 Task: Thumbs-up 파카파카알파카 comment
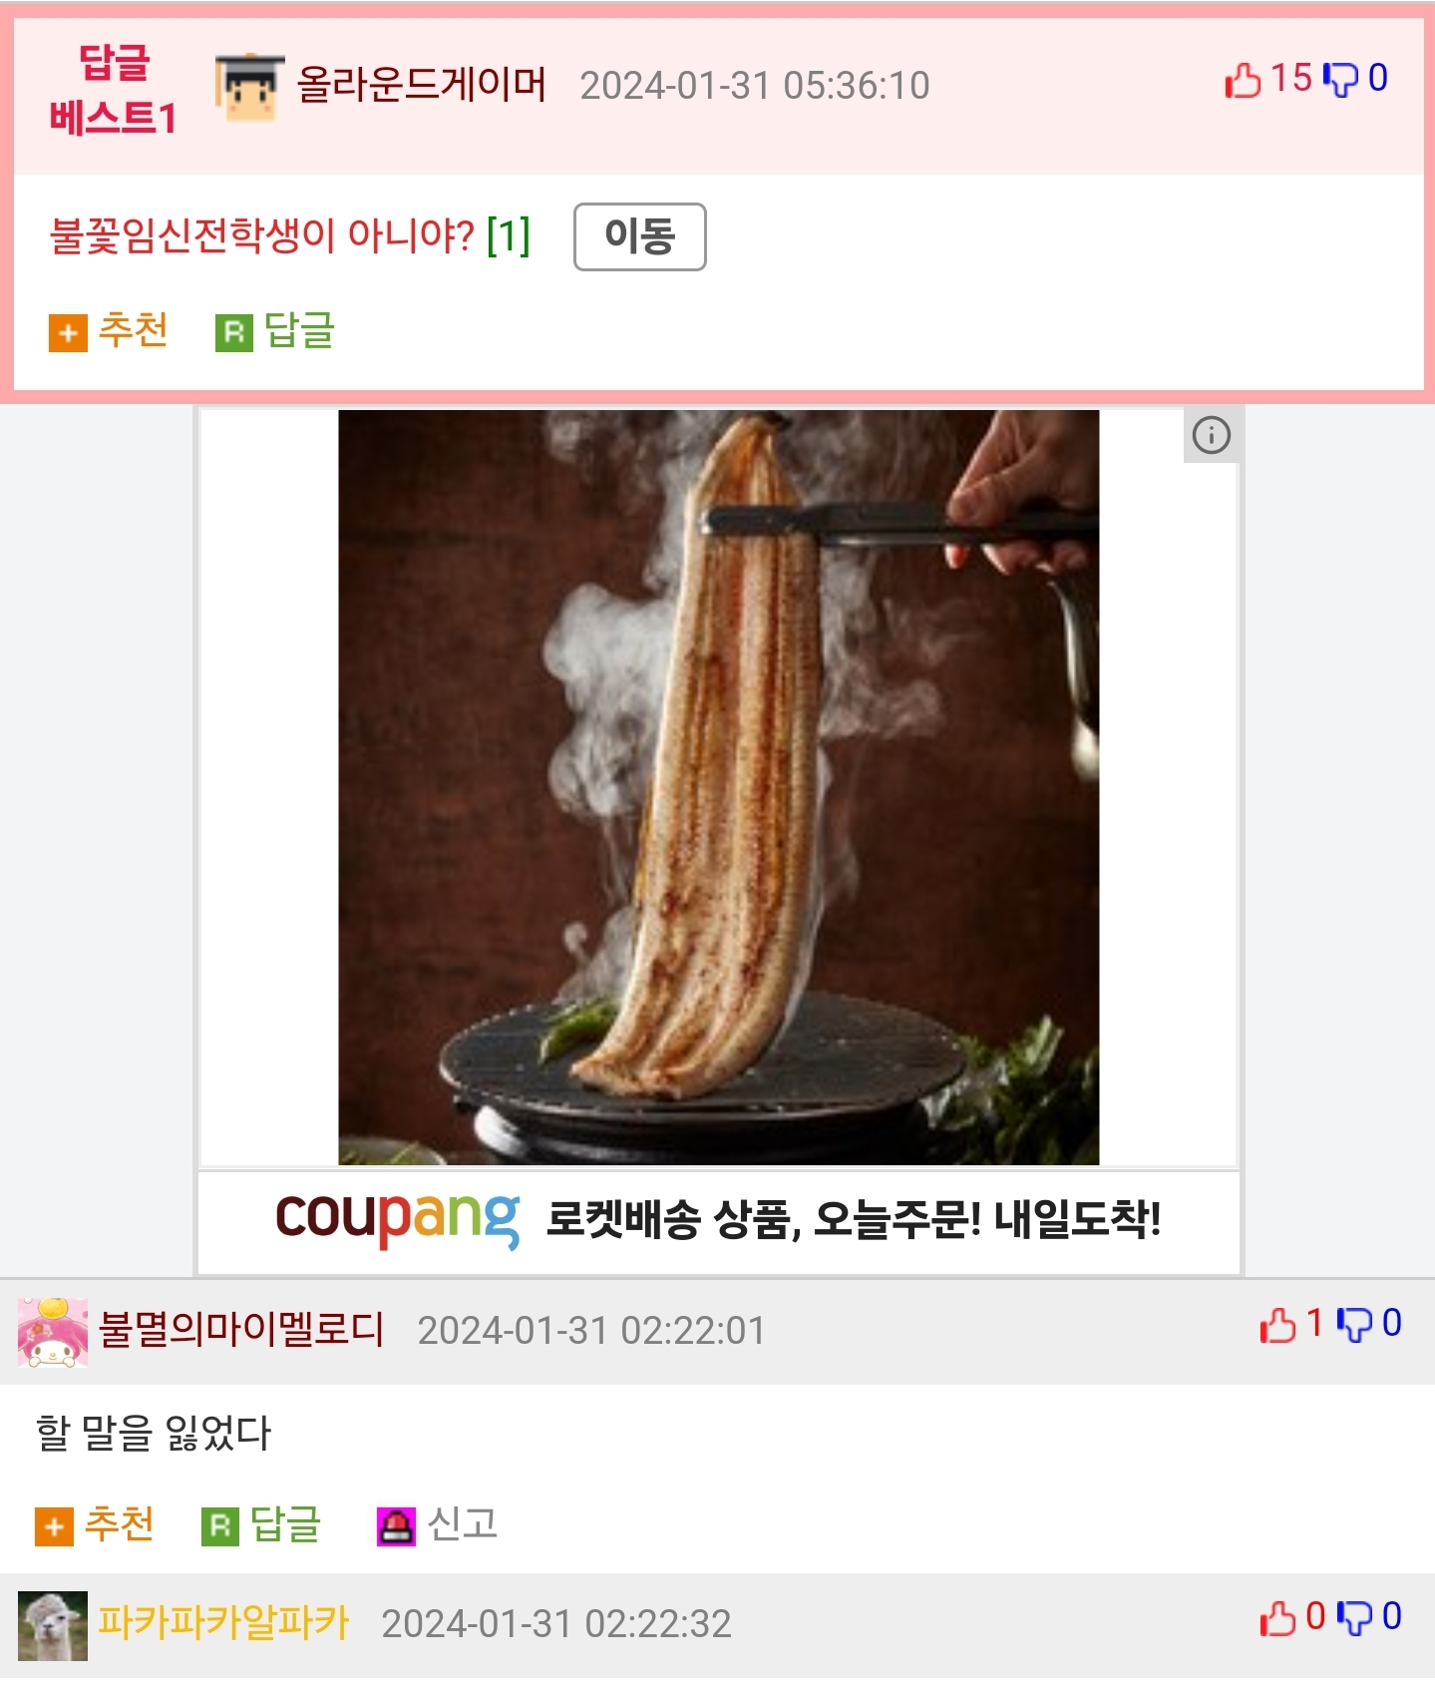(x=1277, y=1619)
